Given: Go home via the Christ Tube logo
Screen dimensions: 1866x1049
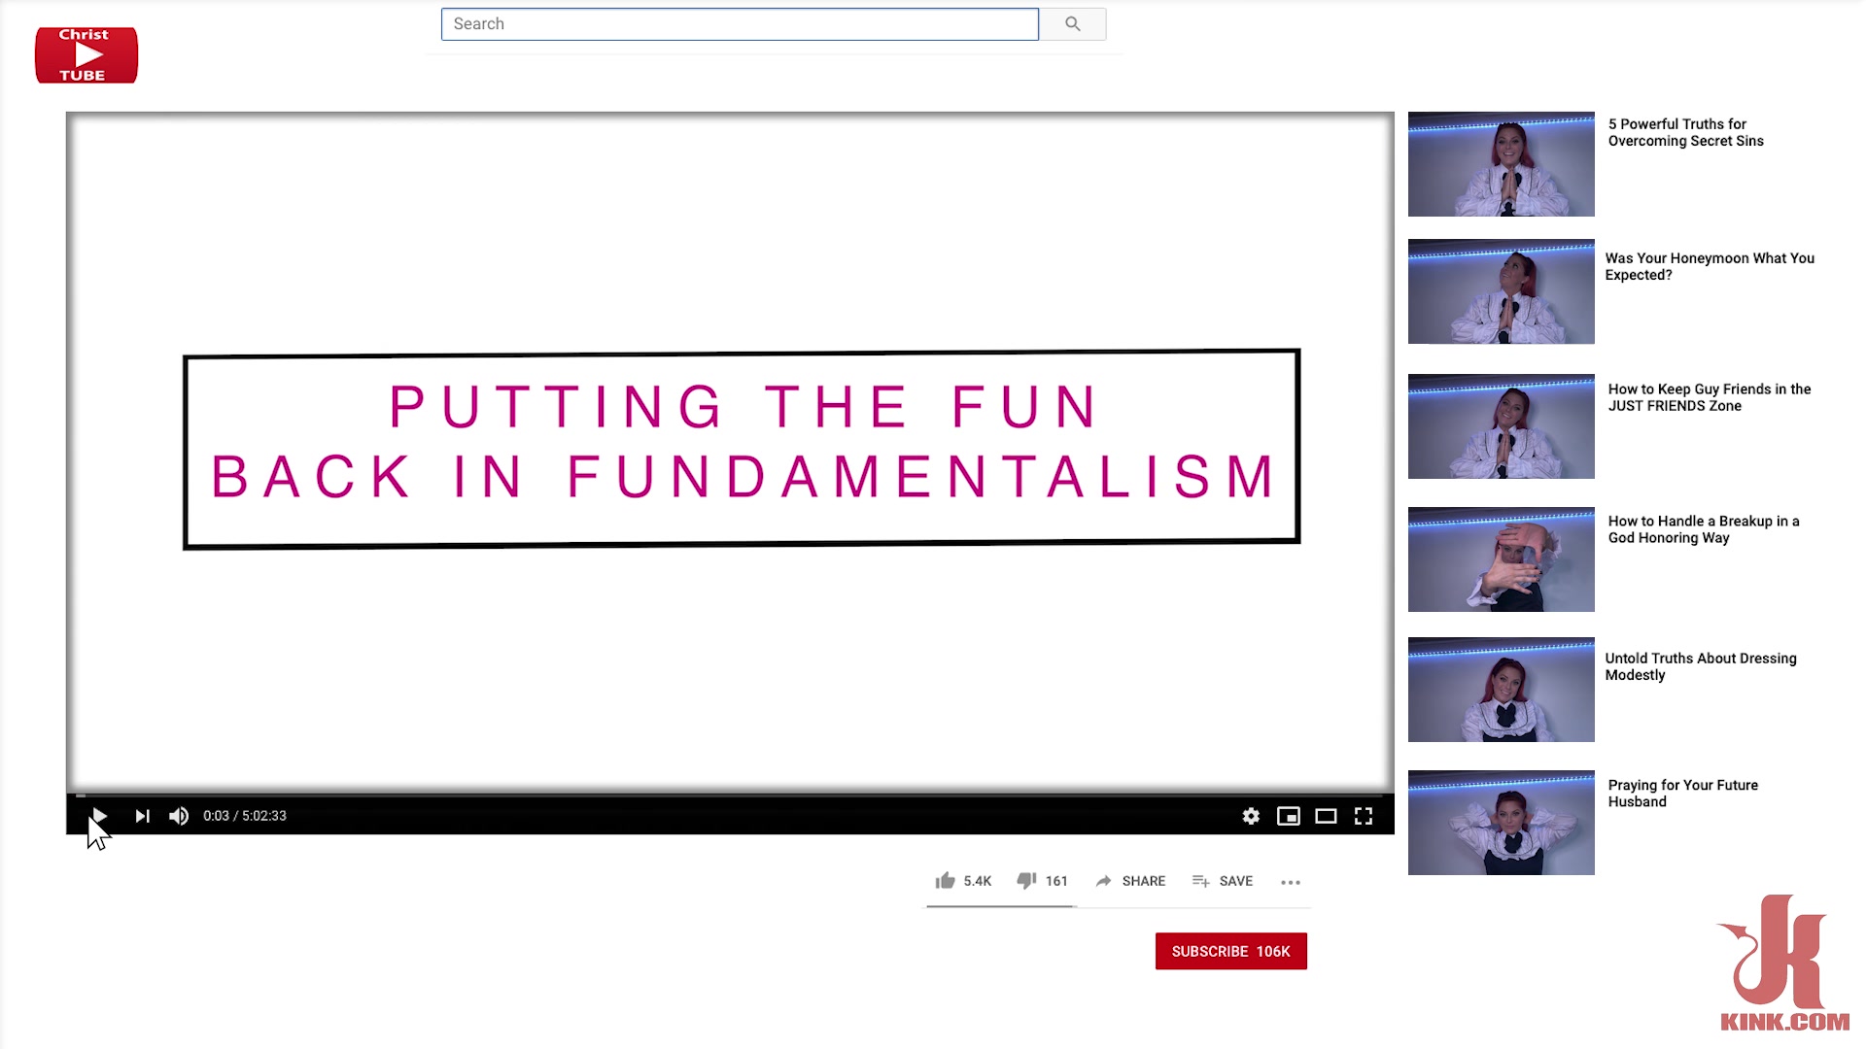Looking at the screenshot, I should pyautogui.click(x=86, y=55).
